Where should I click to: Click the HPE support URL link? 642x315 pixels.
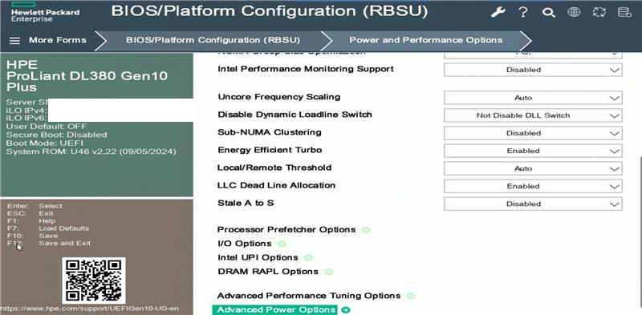click(90, 309)
